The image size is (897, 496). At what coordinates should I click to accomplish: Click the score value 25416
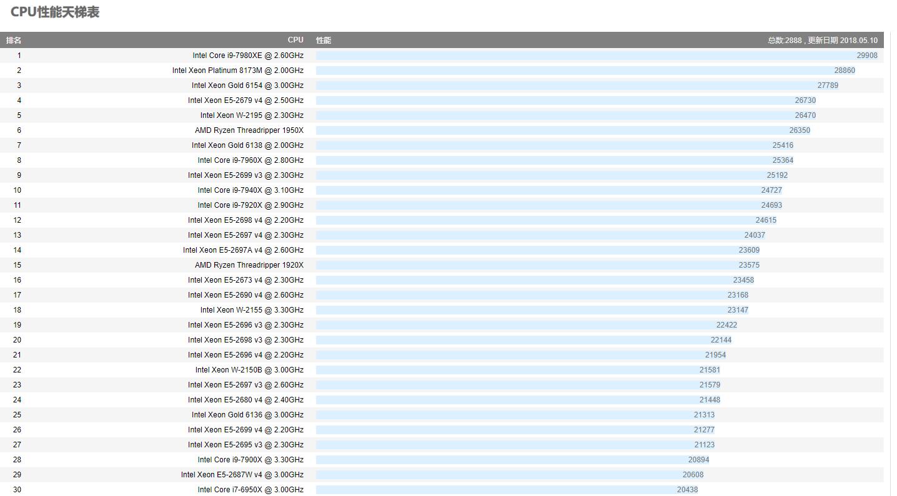783,145
